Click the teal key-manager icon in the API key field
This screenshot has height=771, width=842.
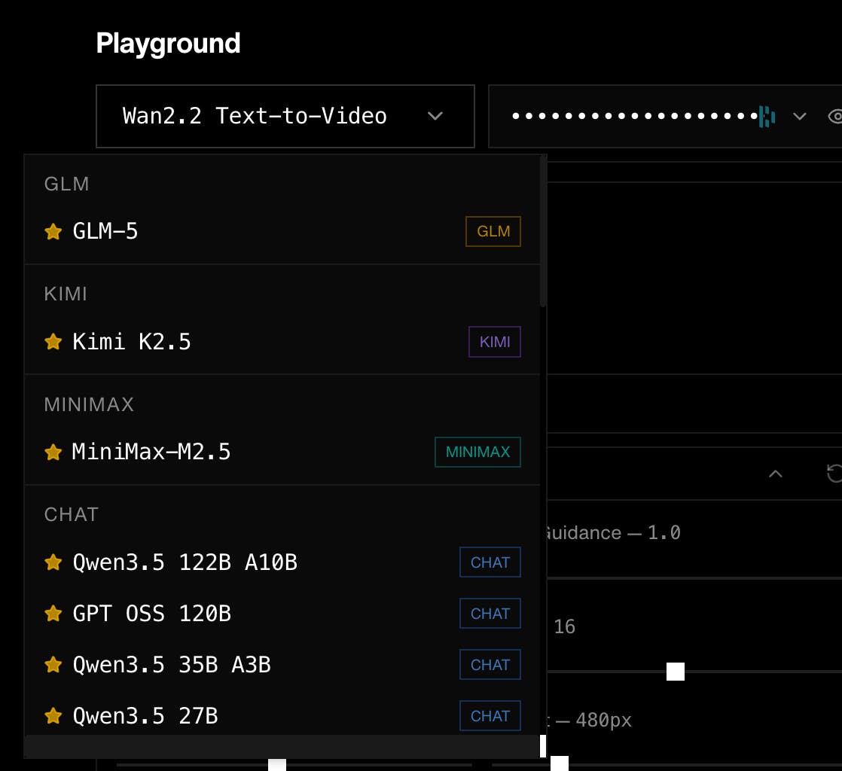point(767,116)
